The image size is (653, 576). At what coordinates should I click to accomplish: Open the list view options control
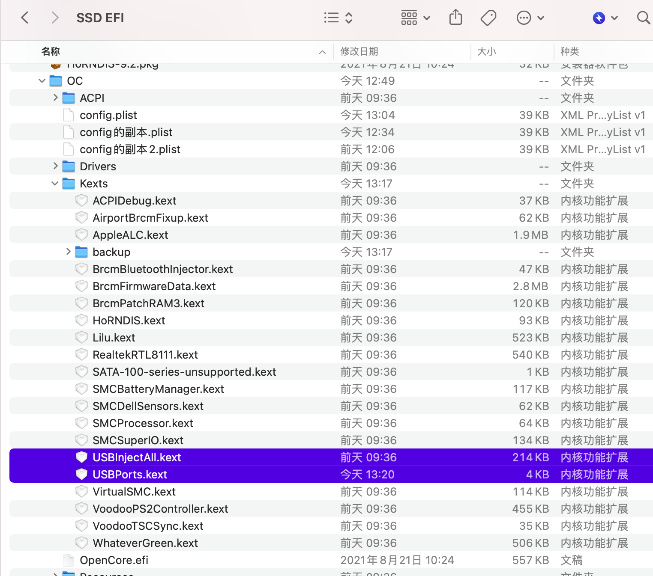(x=338, y=18)
